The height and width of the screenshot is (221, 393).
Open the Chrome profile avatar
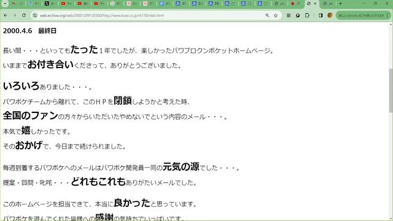[x=330, y=15]
